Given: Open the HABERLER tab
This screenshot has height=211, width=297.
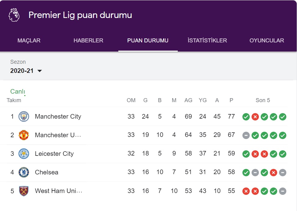Looking at the screenshot, I should coord(88,40).
